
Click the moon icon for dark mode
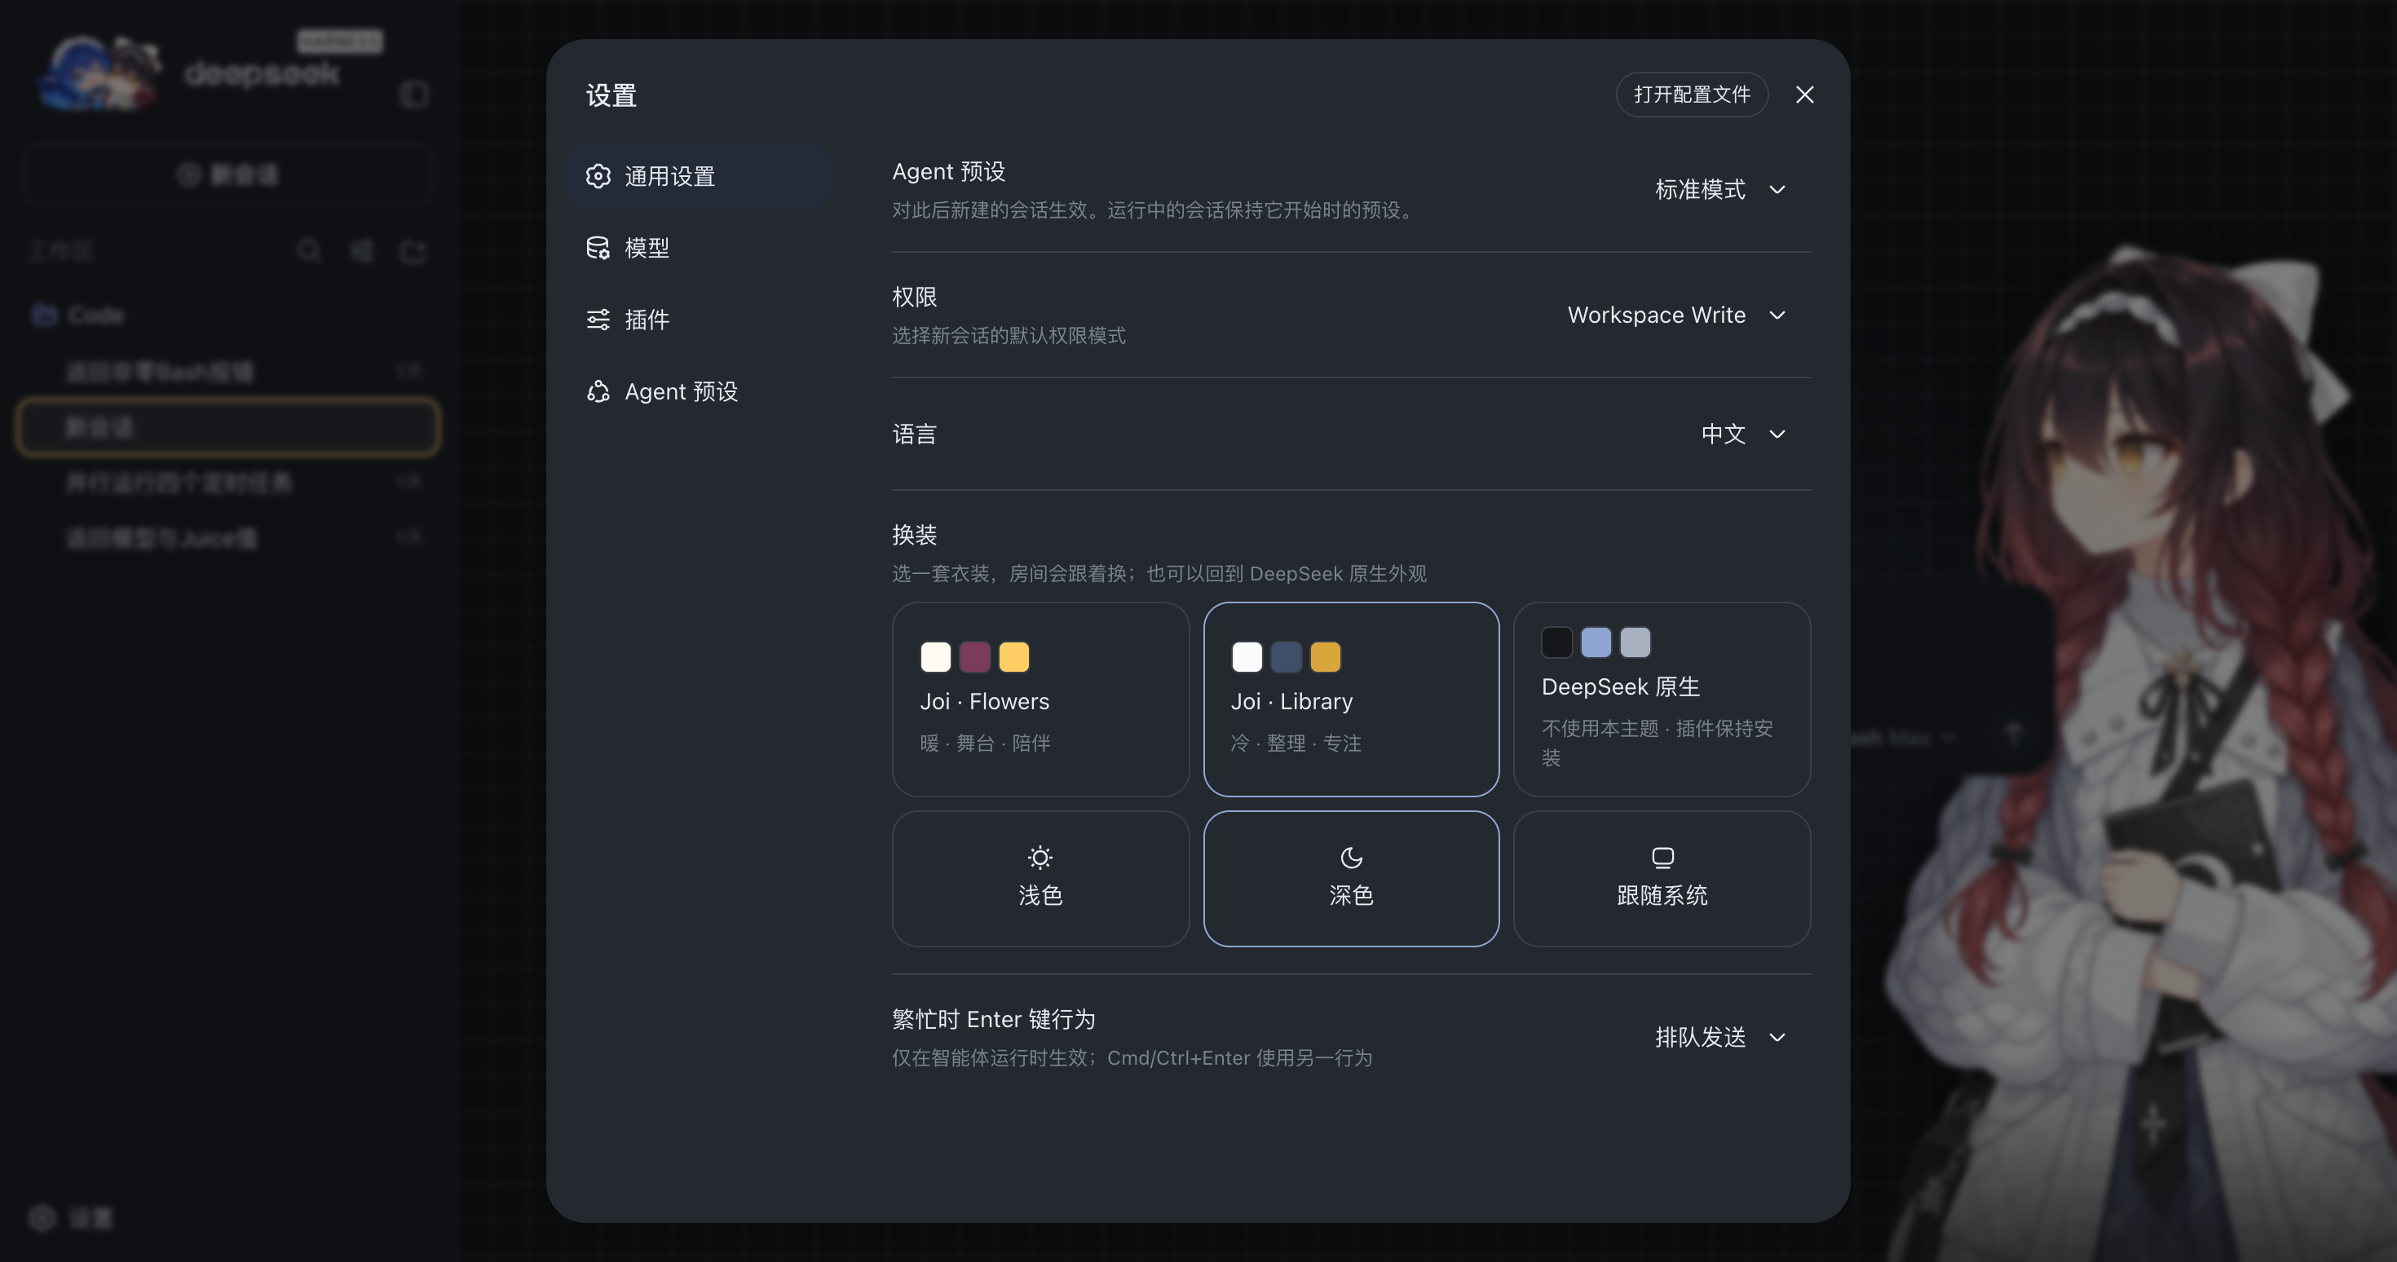pos(1351,857)
